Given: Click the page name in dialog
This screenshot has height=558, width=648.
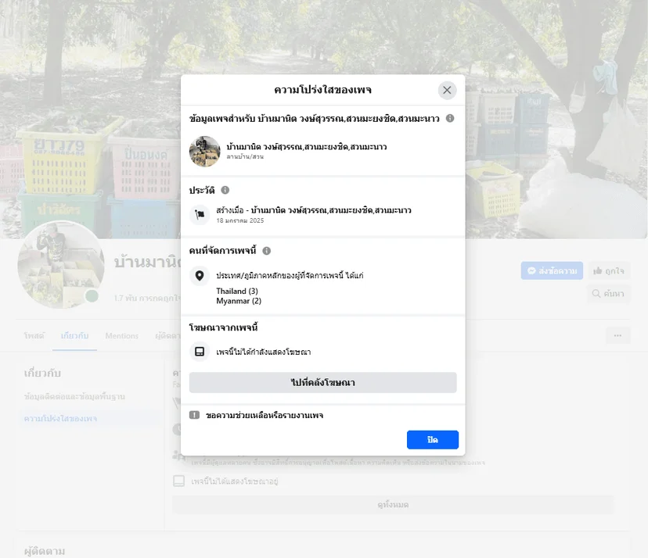Looking at the screenshot, I should coord(307,146).
